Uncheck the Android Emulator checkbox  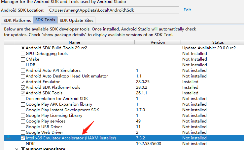(x=23, y=82)
